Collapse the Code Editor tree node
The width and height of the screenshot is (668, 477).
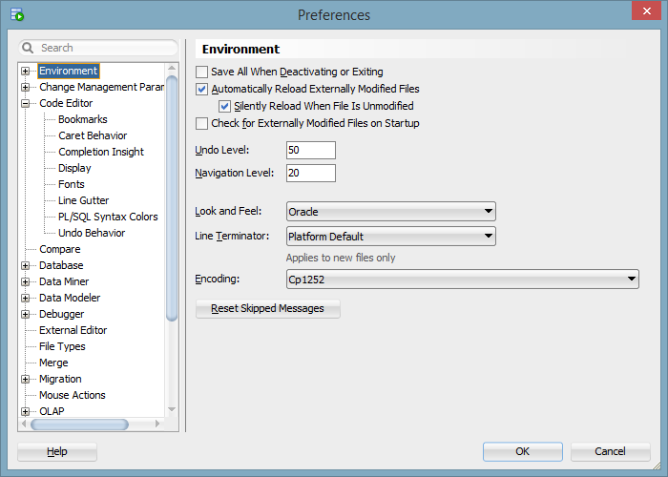tap(26, 103)
